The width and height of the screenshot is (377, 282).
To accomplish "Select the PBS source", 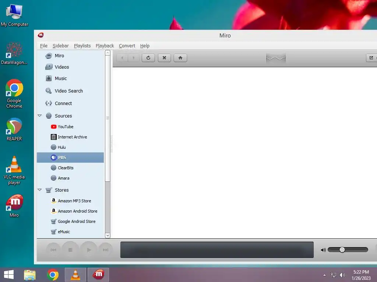I will pyautogui.click(x=70, y=158).
